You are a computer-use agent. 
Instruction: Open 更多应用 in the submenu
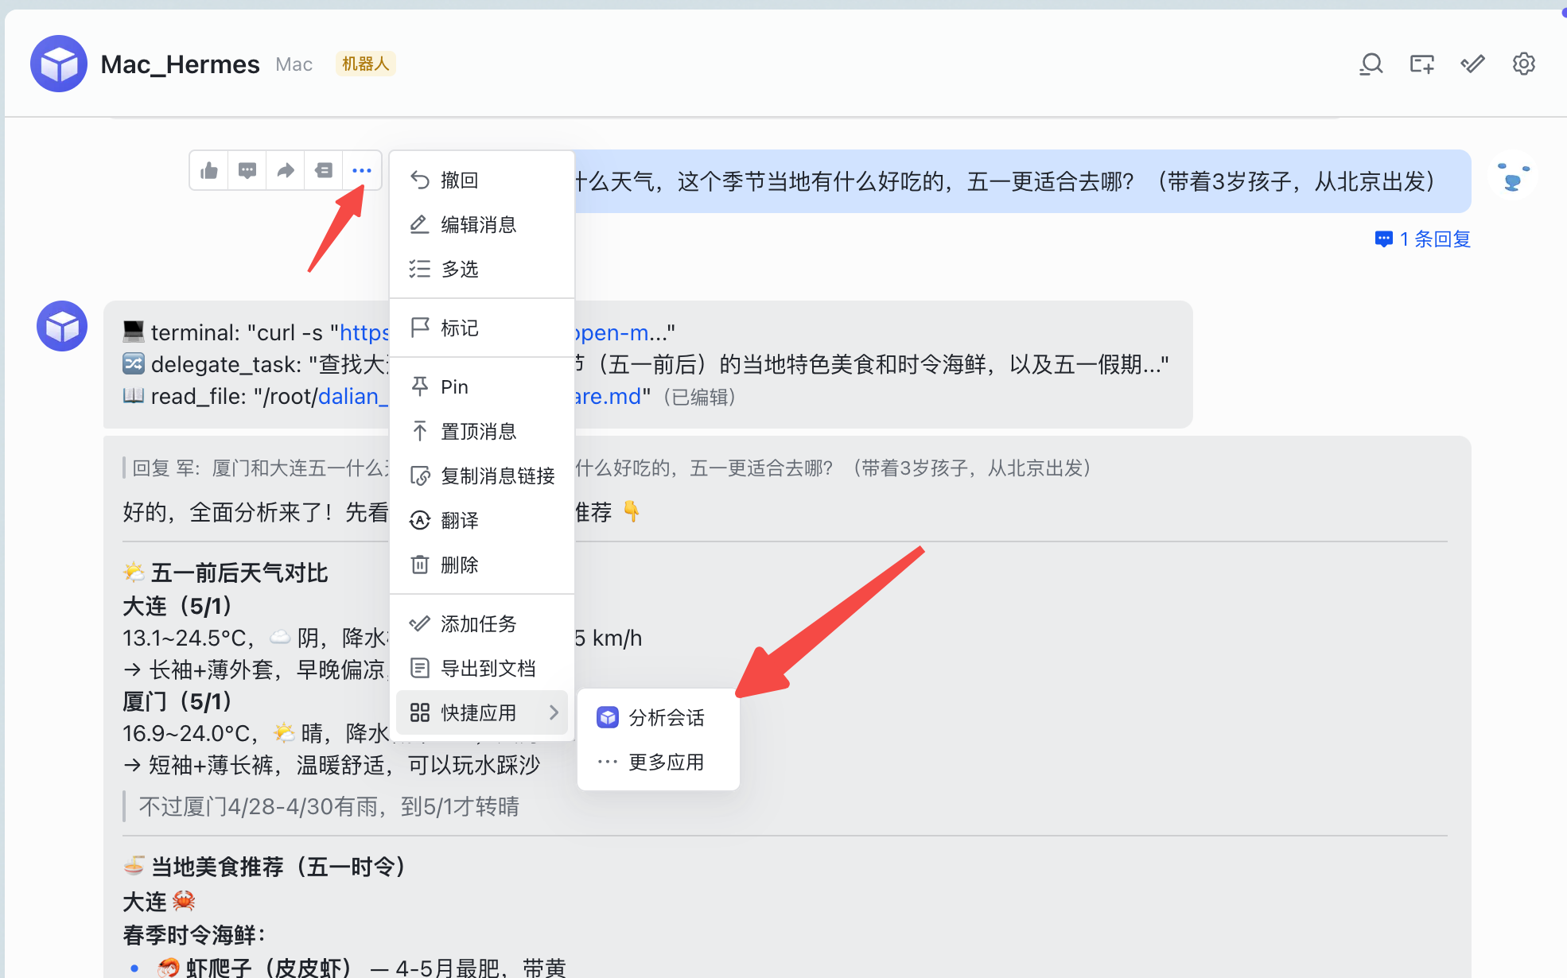click(666, 763)
